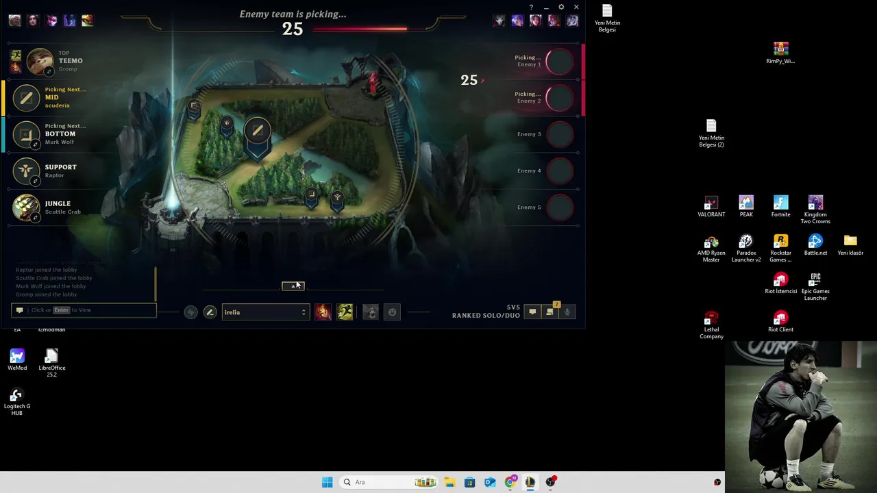Screen dimensions: 877x493
Task: Click the first allied banned champion
Action: 14,21
